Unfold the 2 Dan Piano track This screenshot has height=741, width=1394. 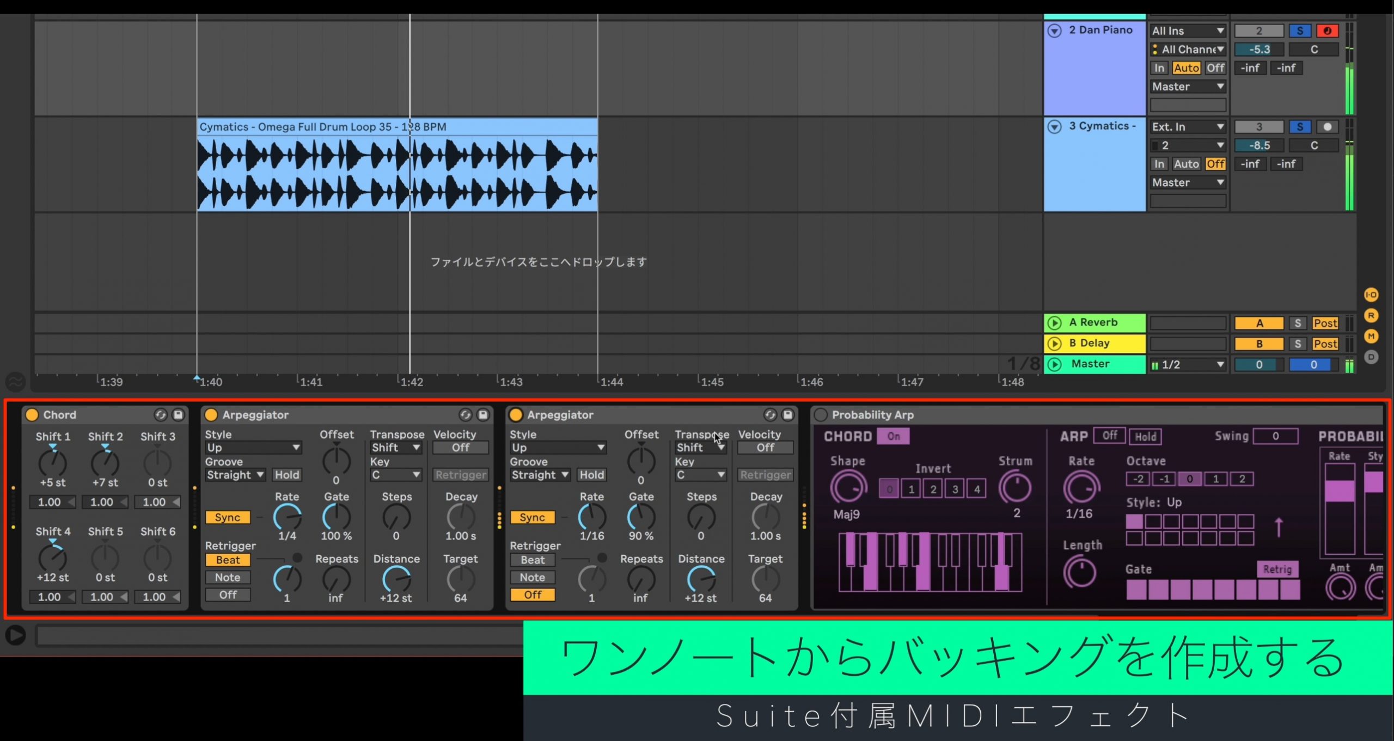point(1055,31)
